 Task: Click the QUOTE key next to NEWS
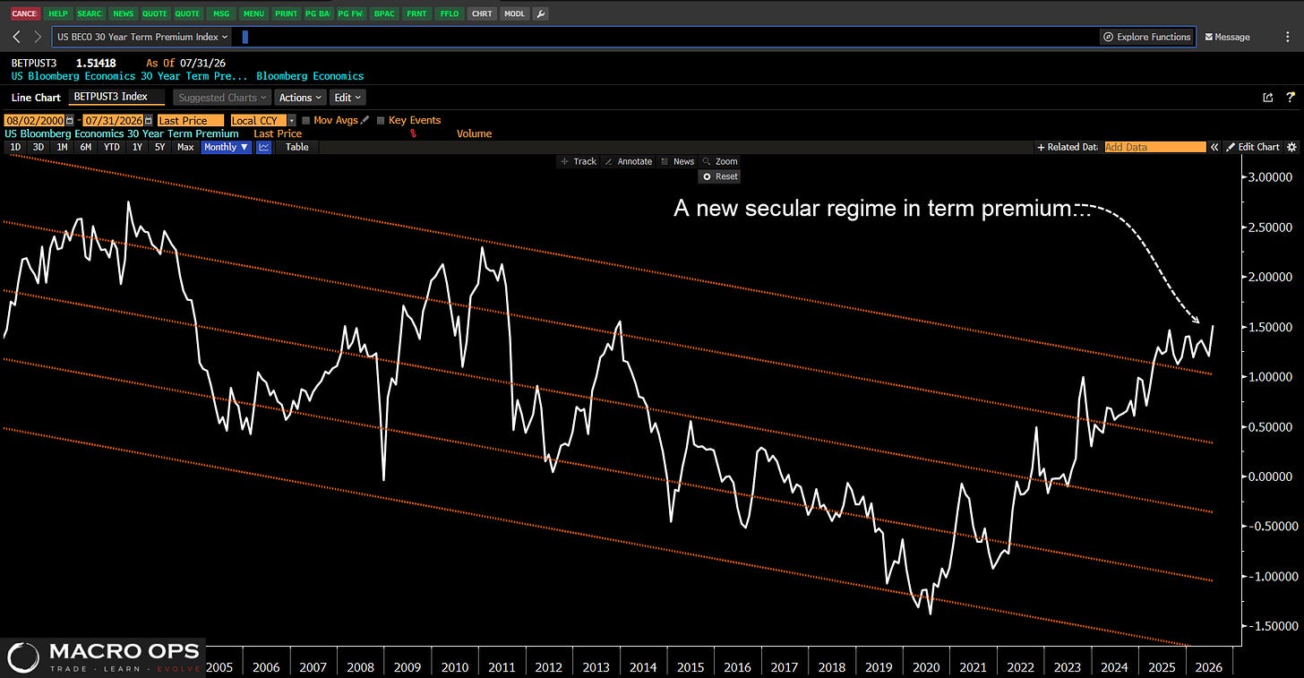155,13
